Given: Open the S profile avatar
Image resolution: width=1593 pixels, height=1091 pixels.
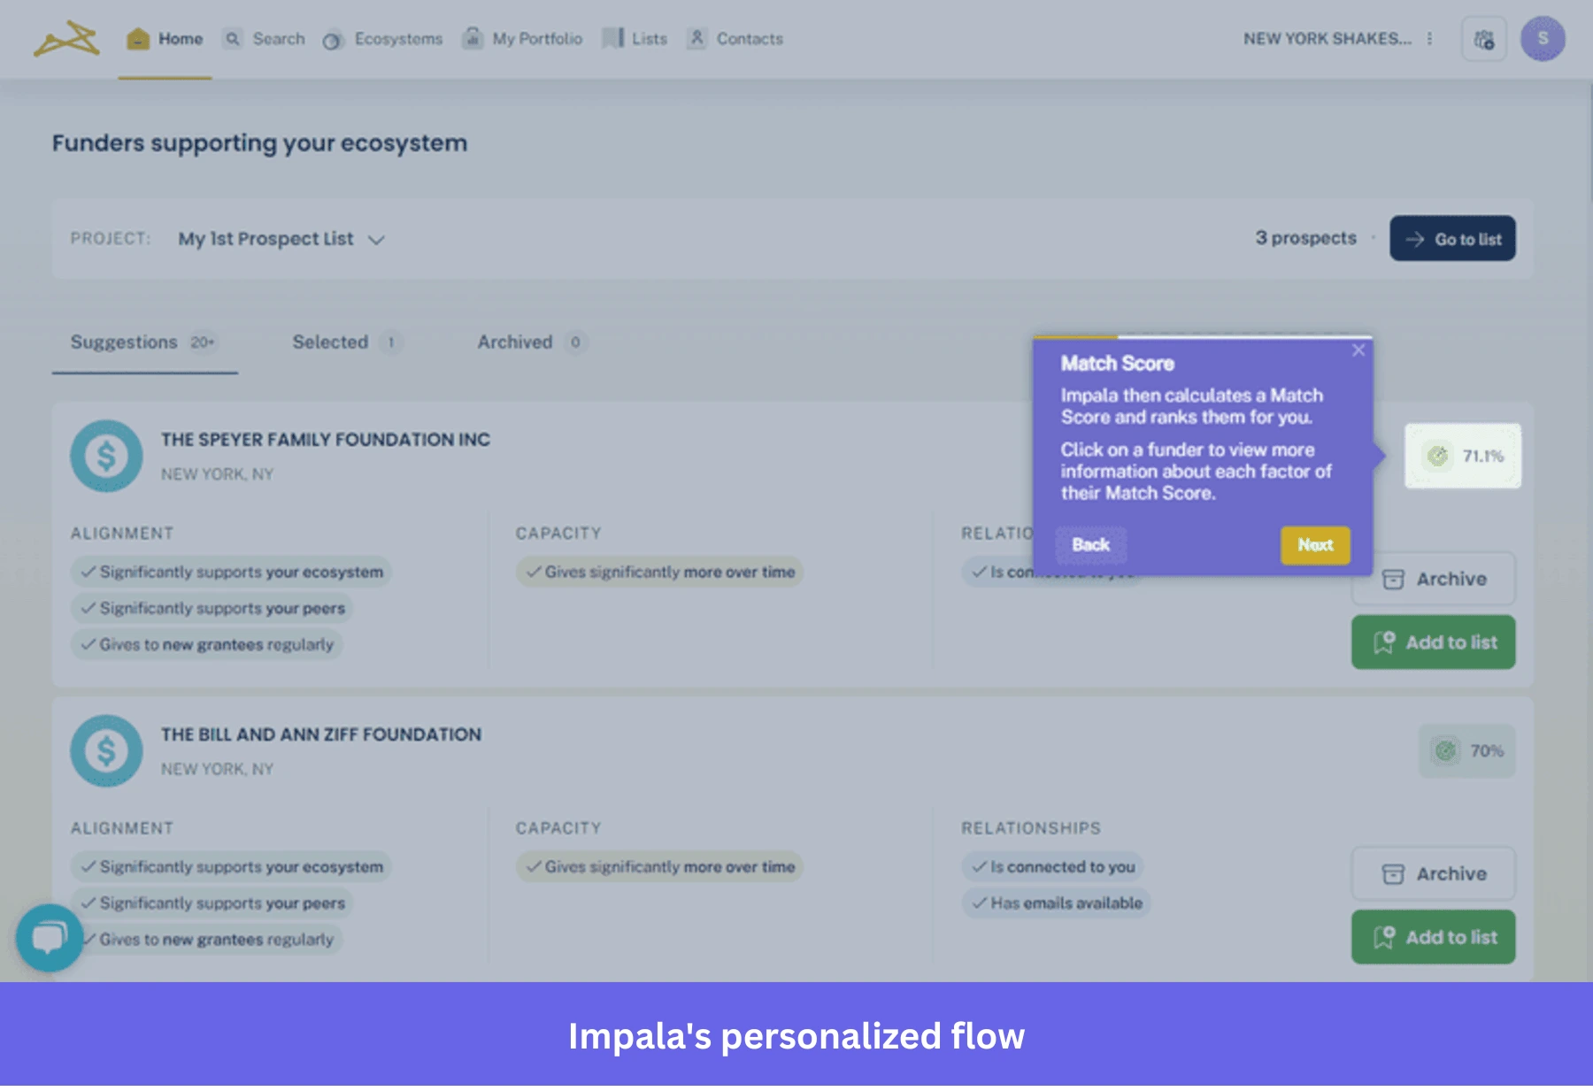Looking at the screenshot, I should coord(1543,38).
